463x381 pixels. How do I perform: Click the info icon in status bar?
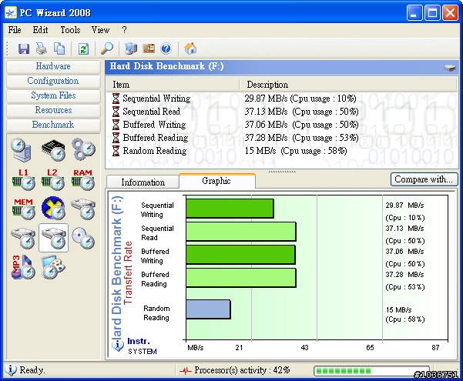11,369
